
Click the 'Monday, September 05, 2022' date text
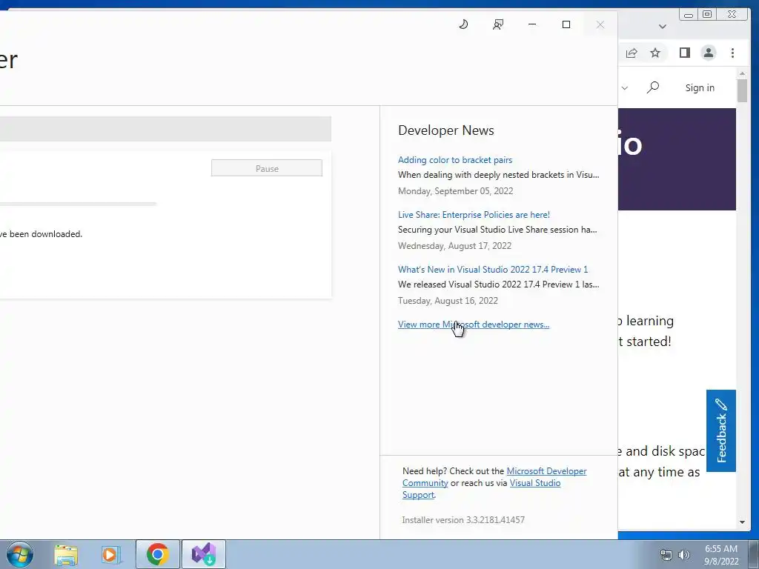[455, 191]
